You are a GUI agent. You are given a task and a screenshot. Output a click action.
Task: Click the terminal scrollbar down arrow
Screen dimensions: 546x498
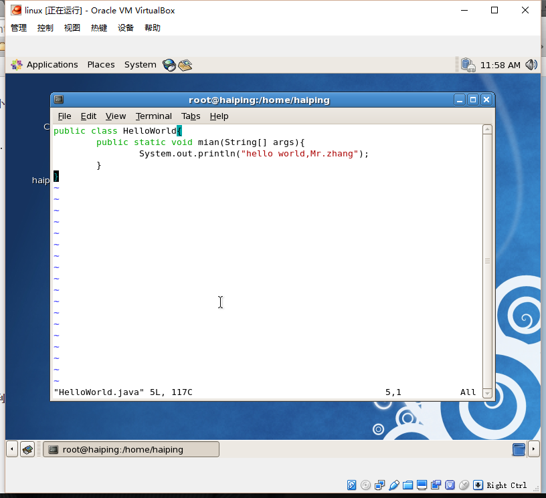tap(487, 393)
